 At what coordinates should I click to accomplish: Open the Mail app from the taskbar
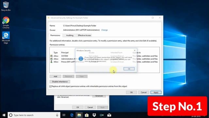(x=109, y=115)
